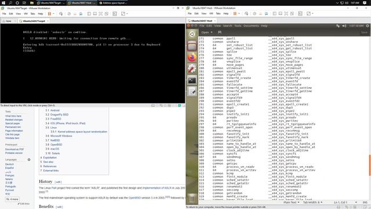Open Ubuntu network indicator in top panel
Screen dimensions: 371x209
tap(337, 26)
